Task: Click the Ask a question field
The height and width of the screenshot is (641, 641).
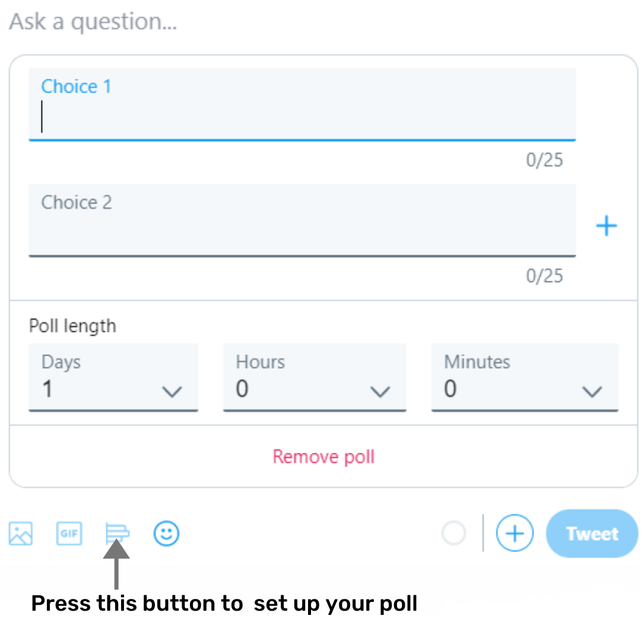Action: click(92, 21)
